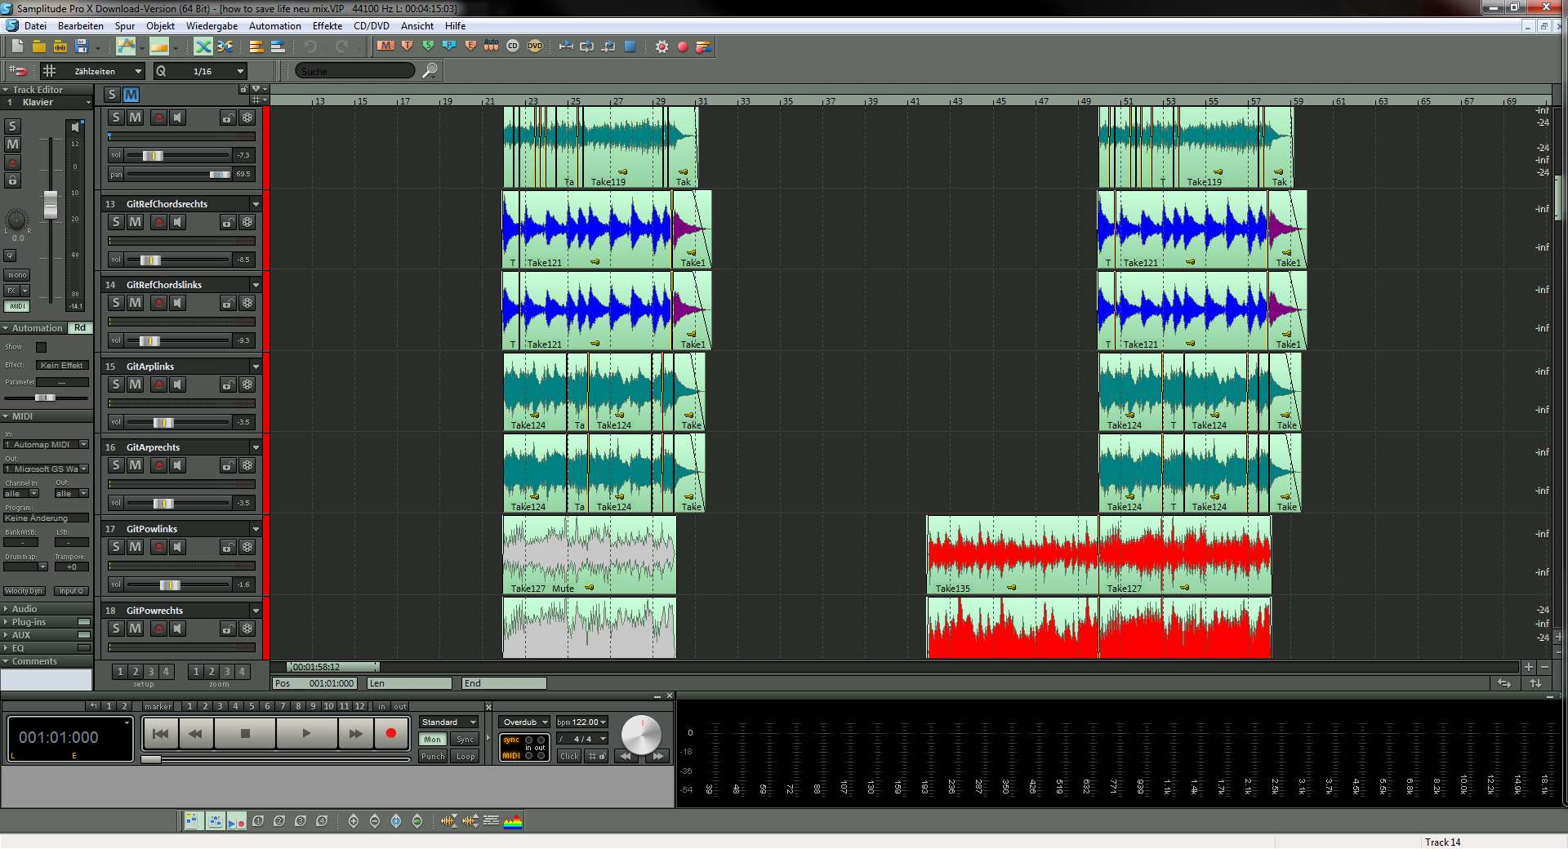Click the rainbow spectrum display icon

pyautogui.click(x=513, y=821)
